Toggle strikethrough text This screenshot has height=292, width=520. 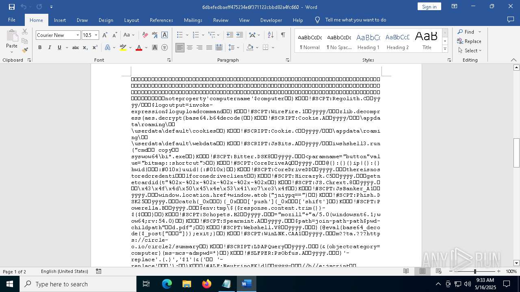(76, 47)
